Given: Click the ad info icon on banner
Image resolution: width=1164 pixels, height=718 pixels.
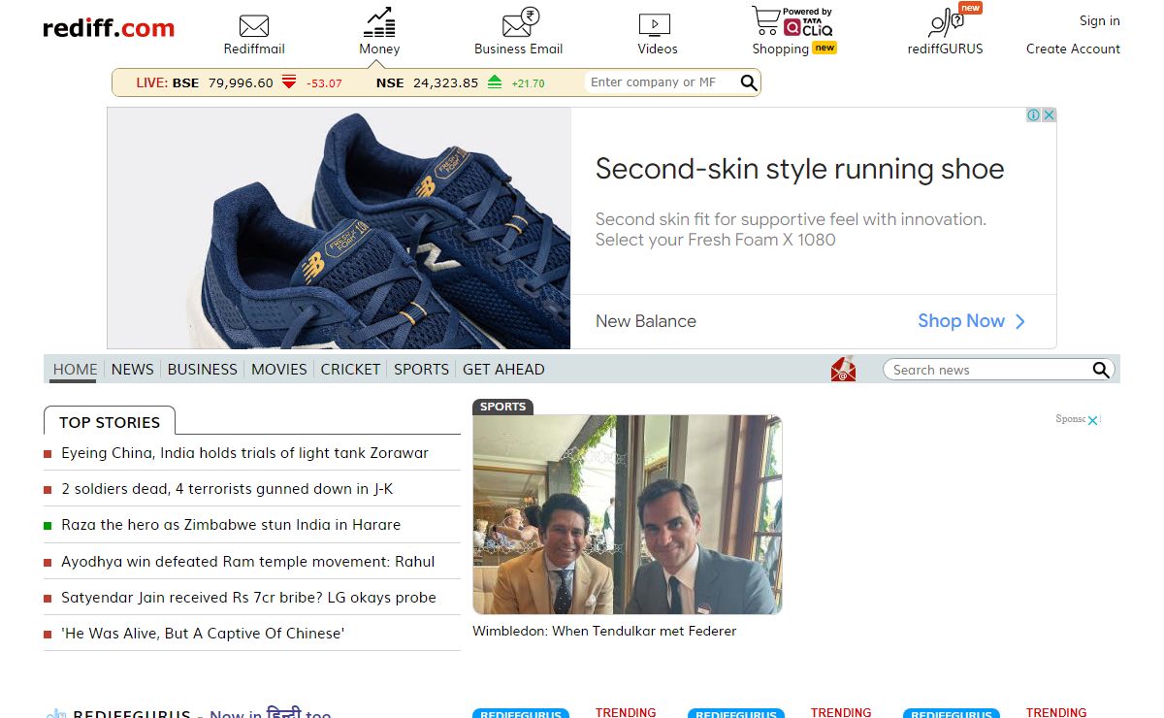Looking at the screenshot, I should [1034, 114].
